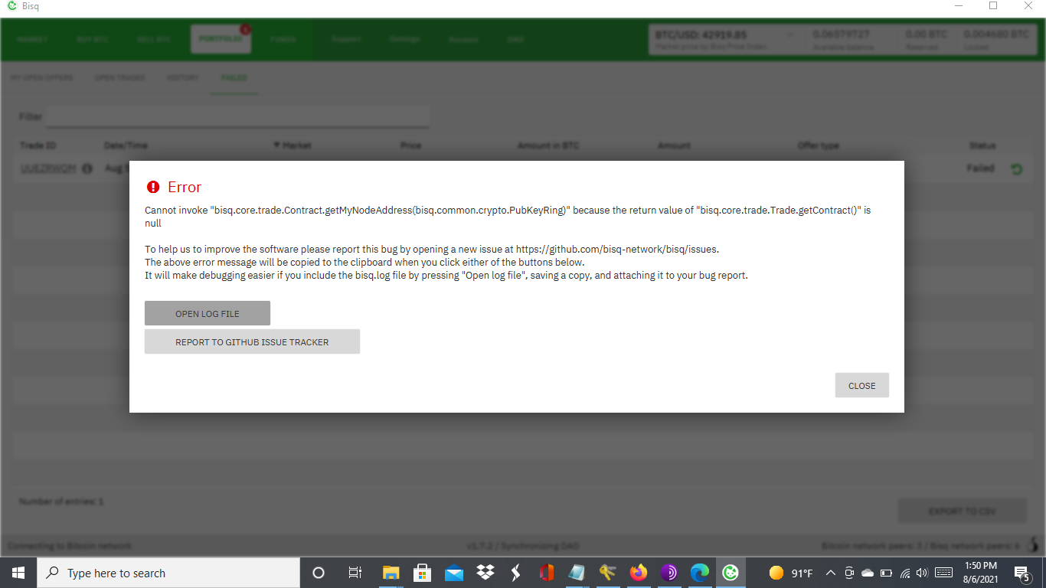Click the taskbar search box
Viewport: 1046px width, 588px height.
tap(168, 573)
